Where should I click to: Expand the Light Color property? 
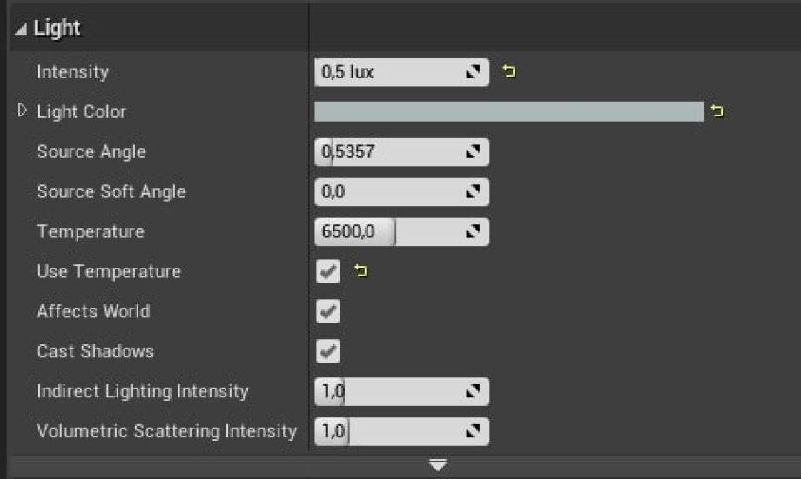pos(23,111)
